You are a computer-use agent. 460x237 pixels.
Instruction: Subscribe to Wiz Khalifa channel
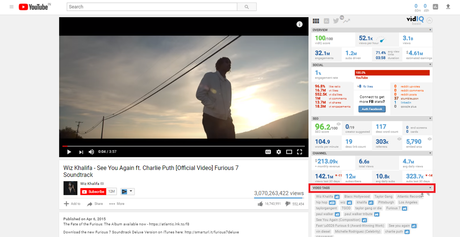tap(93, 192)
